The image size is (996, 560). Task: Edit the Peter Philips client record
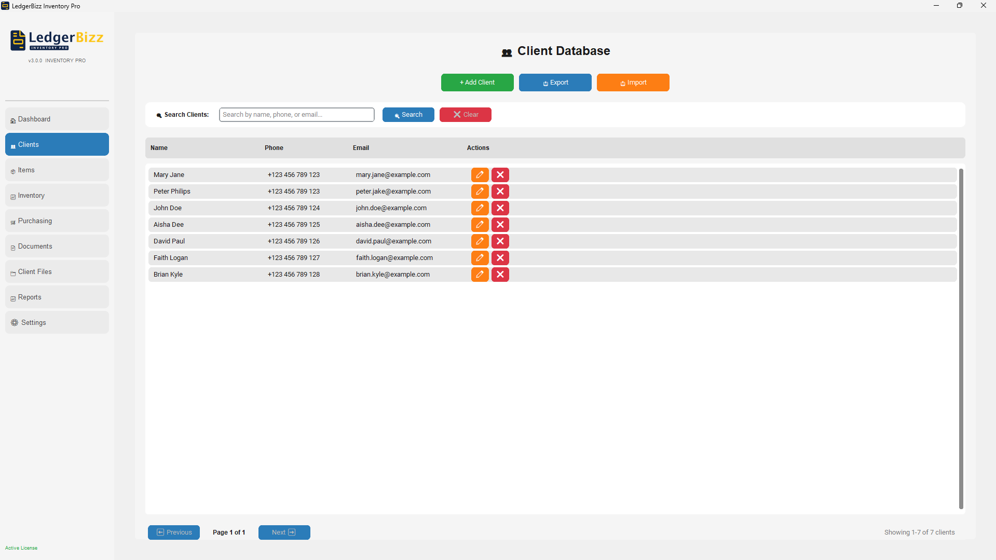coord(480,192)
